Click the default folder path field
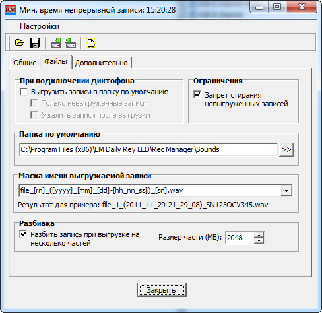Image resolution: width=322 pixels, height=313 pixels. pos(148,149)
